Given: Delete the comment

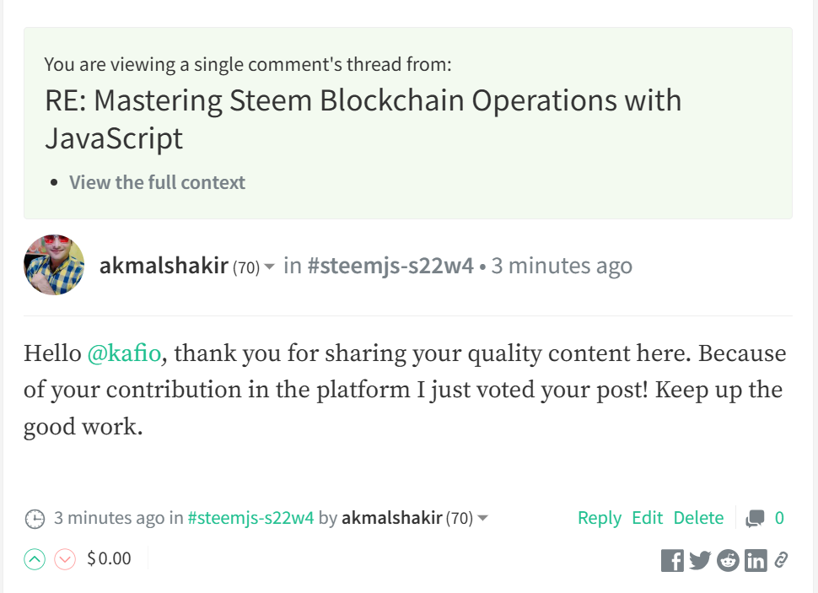Looking at the screenshot, I should (698, 518).
